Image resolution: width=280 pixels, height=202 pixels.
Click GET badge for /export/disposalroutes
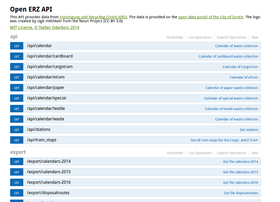pyautogui.click(x=16, y=193)
